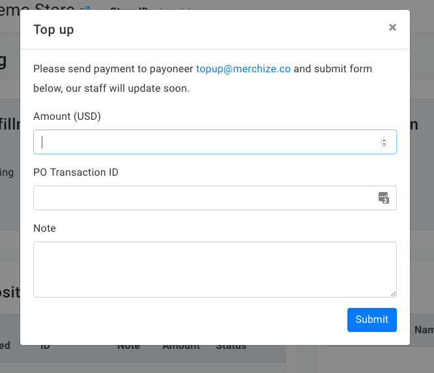This screenshot has height=373, width=434.
Task: Open password manager autofill icon in PO field
Action: coord(384,198)
